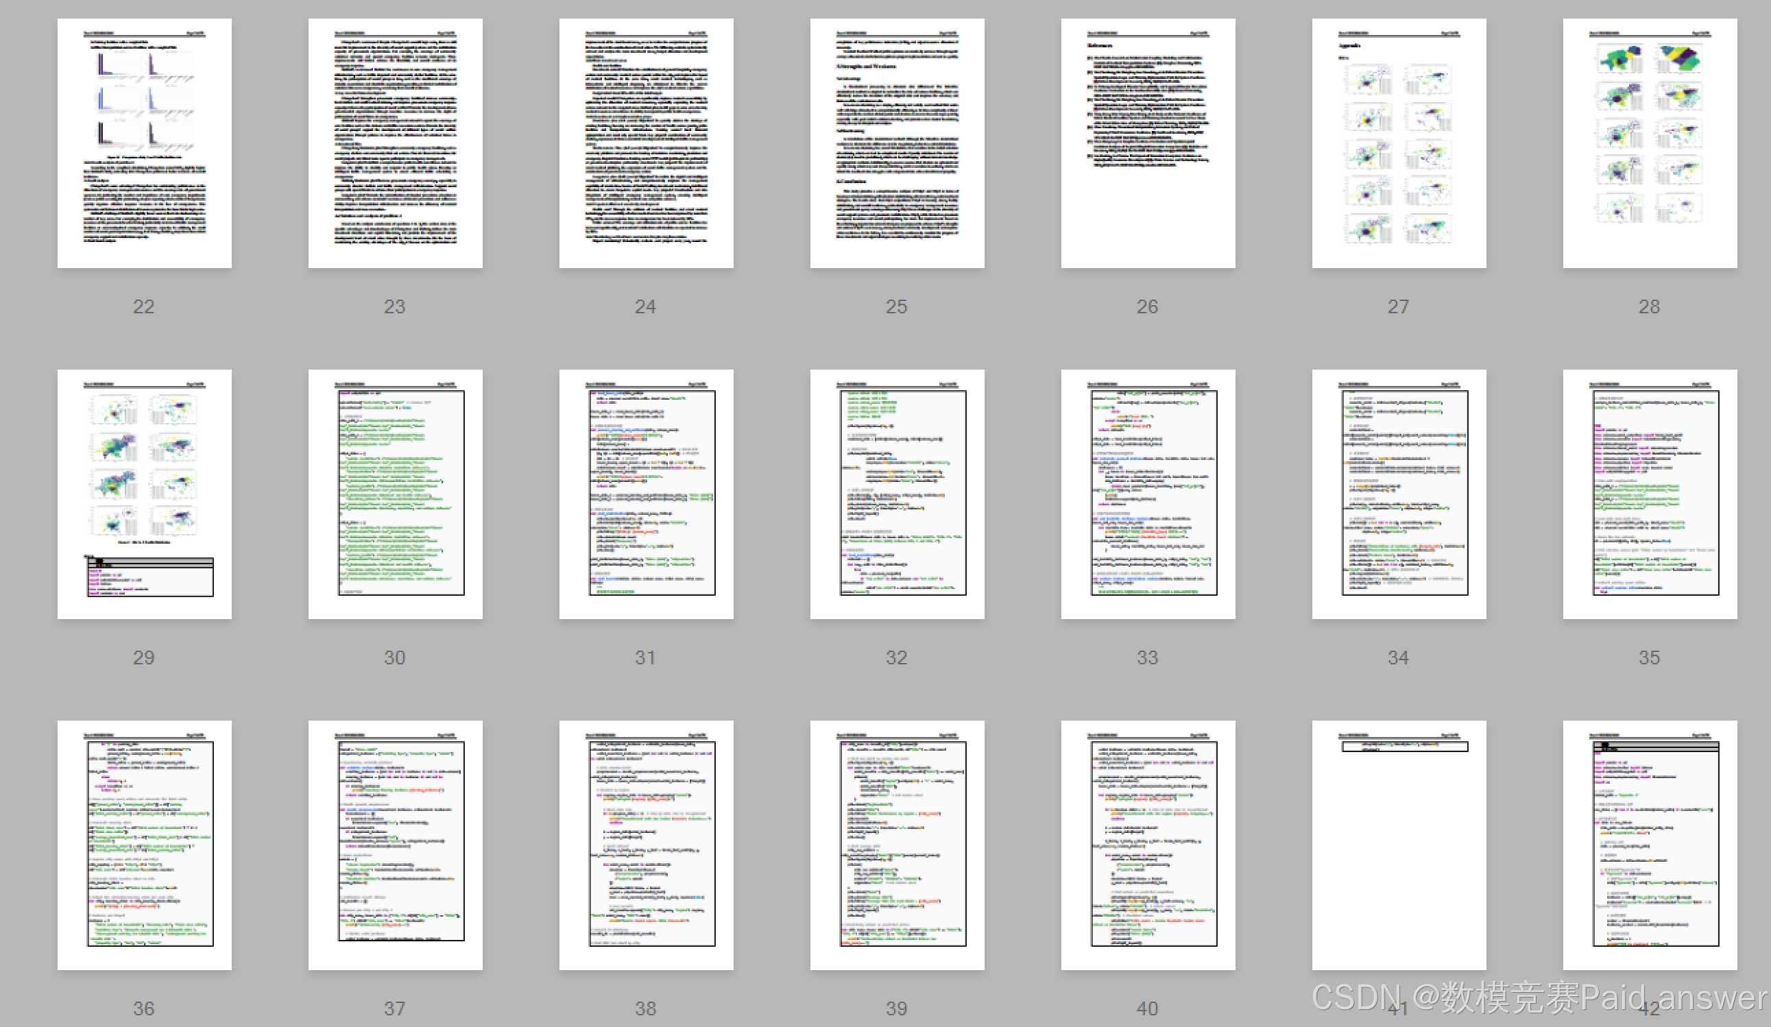Click the page 34 thumbnail

click(1399, 494)
